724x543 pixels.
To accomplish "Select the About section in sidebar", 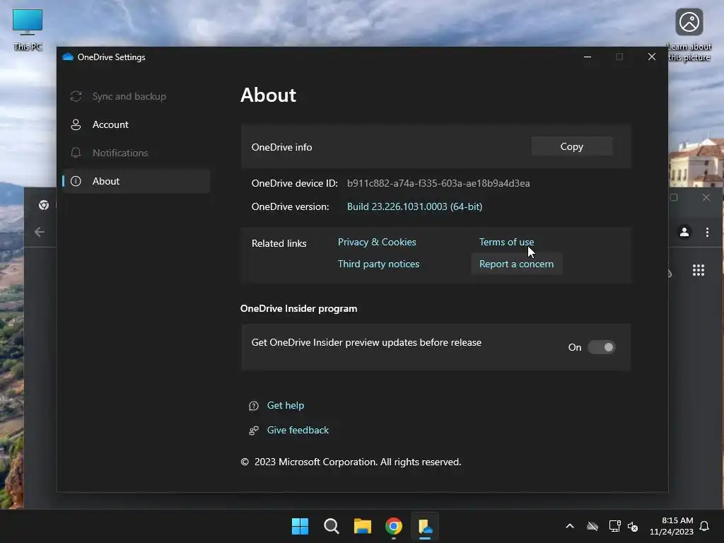I will [x=136, y=181].
